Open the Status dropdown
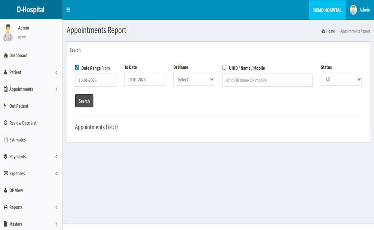 click(x=341, y=80)
